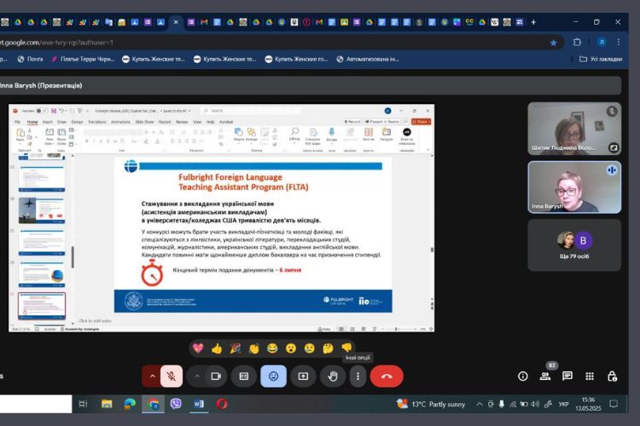
Task: Open the chat with everyone panel
Action: coord(567,376)
